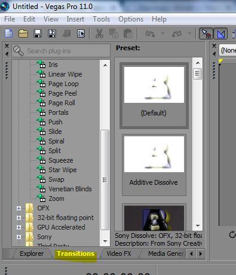This screenshot has width=236, height=275.
Task: Expand the GPU Accelerated folder
Action: [x=19, y=227]
